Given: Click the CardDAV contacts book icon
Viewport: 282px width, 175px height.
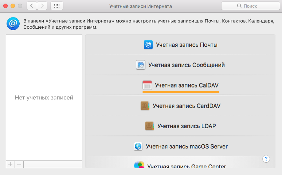Looking at the screenshot, I should click(x=145, y=106).
